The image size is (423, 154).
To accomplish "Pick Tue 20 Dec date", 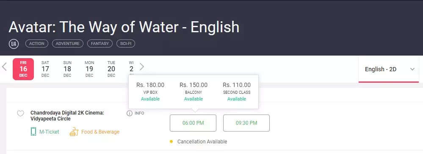I will (x=111, y=69).
